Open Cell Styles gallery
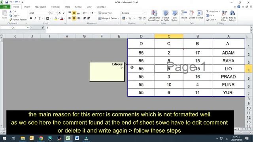Viewport: 253px width, 142px height. tap(175, 16)
